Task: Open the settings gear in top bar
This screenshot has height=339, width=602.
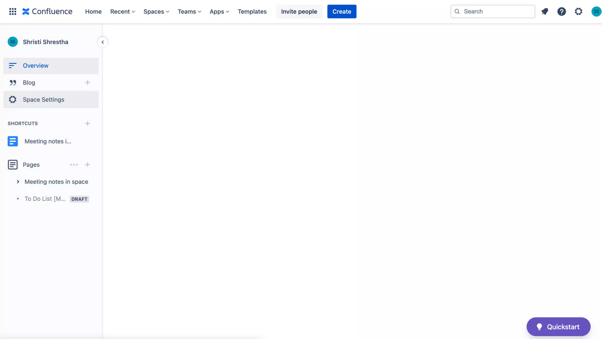Action: (578, 11)
